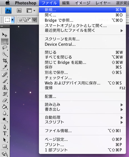Open the レイヤー menu
The image size is (129, 157).
(x=103, y=3)
